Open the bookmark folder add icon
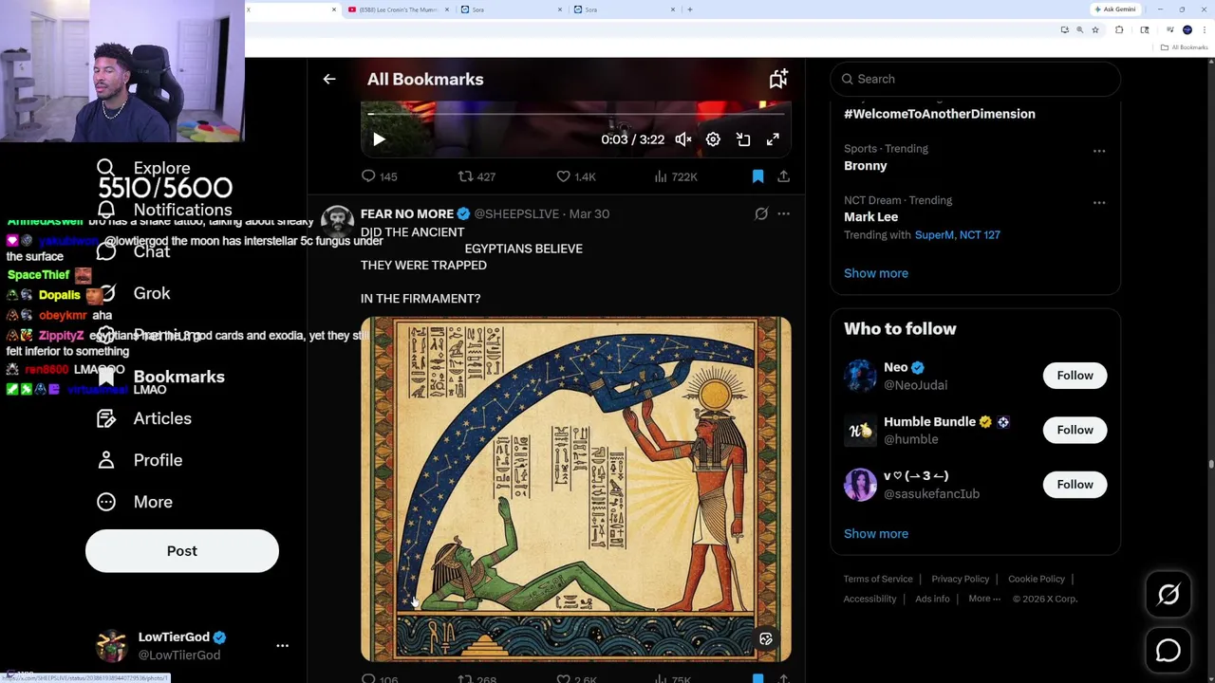The width and height of the screenshot is (1215, 683). pyautogui.click(x=778, y=80)
